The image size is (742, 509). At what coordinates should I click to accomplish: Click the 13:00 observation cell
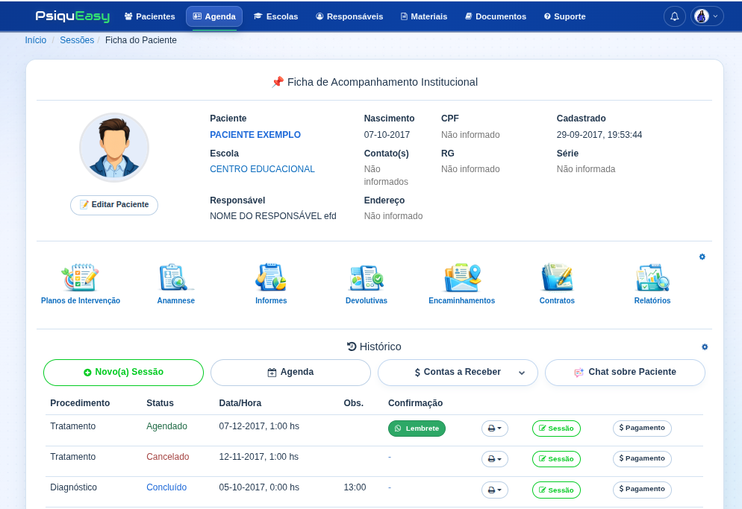coord(355,487)
